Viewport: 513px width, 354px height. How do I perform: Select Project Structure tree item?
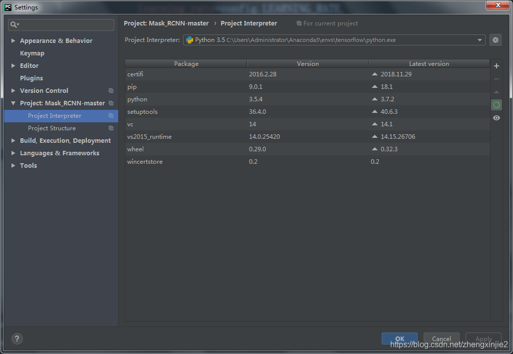pyautogui.click(x=61, y=128)
